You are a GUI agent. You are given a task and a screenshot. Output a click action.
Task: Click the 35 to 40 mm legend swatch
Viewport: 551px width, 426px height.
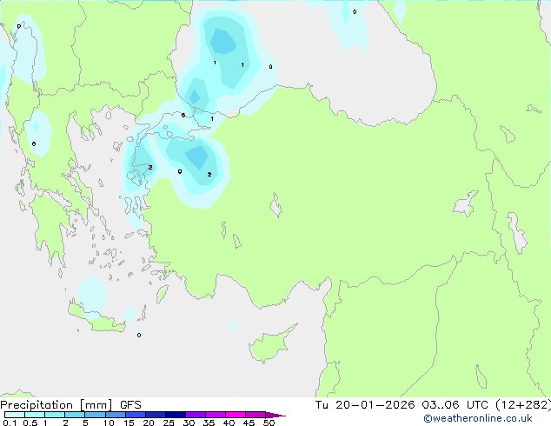click(x=216, y=415)
